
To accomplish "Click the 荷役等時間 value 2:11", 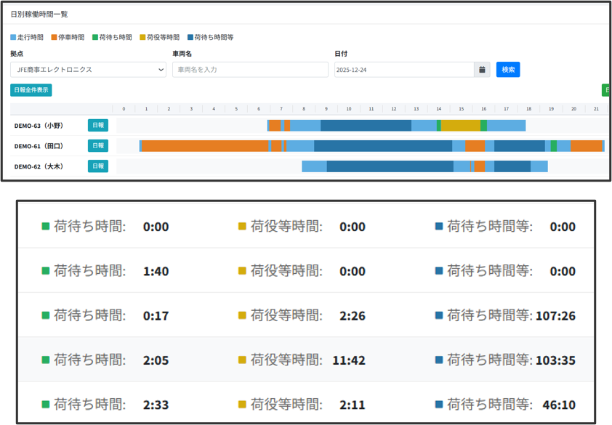I will [353, 405].
